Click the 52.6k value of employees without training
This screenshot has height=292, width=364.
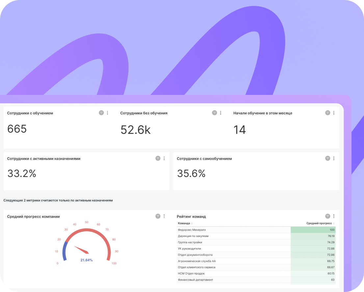click(x=135, y=130)
